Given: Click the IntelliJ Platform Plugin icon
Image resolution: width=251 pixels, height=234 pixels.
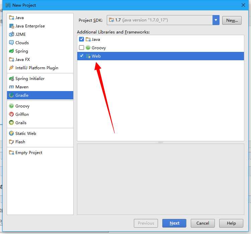Looking at the screenshot, I should [11, 68].
